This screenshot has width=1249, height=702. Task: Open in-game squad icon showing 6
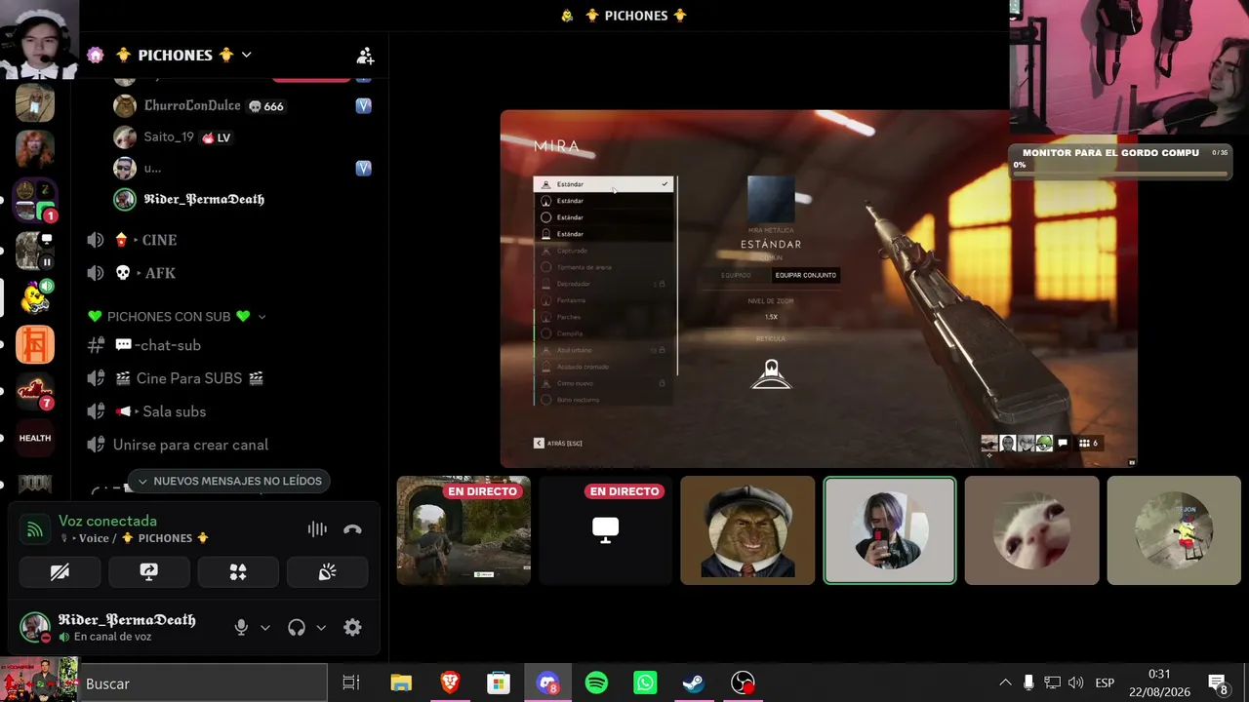click(1088, 443)
